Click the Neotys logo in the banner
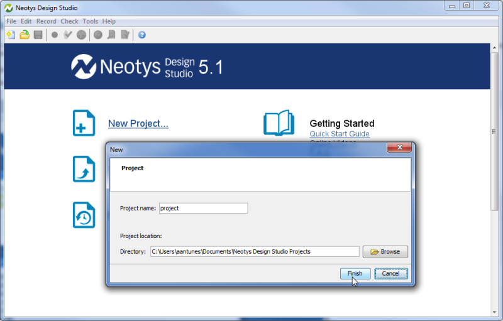 tap(83, 67)
